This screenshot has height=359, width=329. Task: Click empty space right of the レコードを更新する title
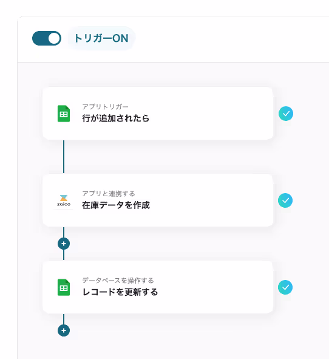(215, 292)
